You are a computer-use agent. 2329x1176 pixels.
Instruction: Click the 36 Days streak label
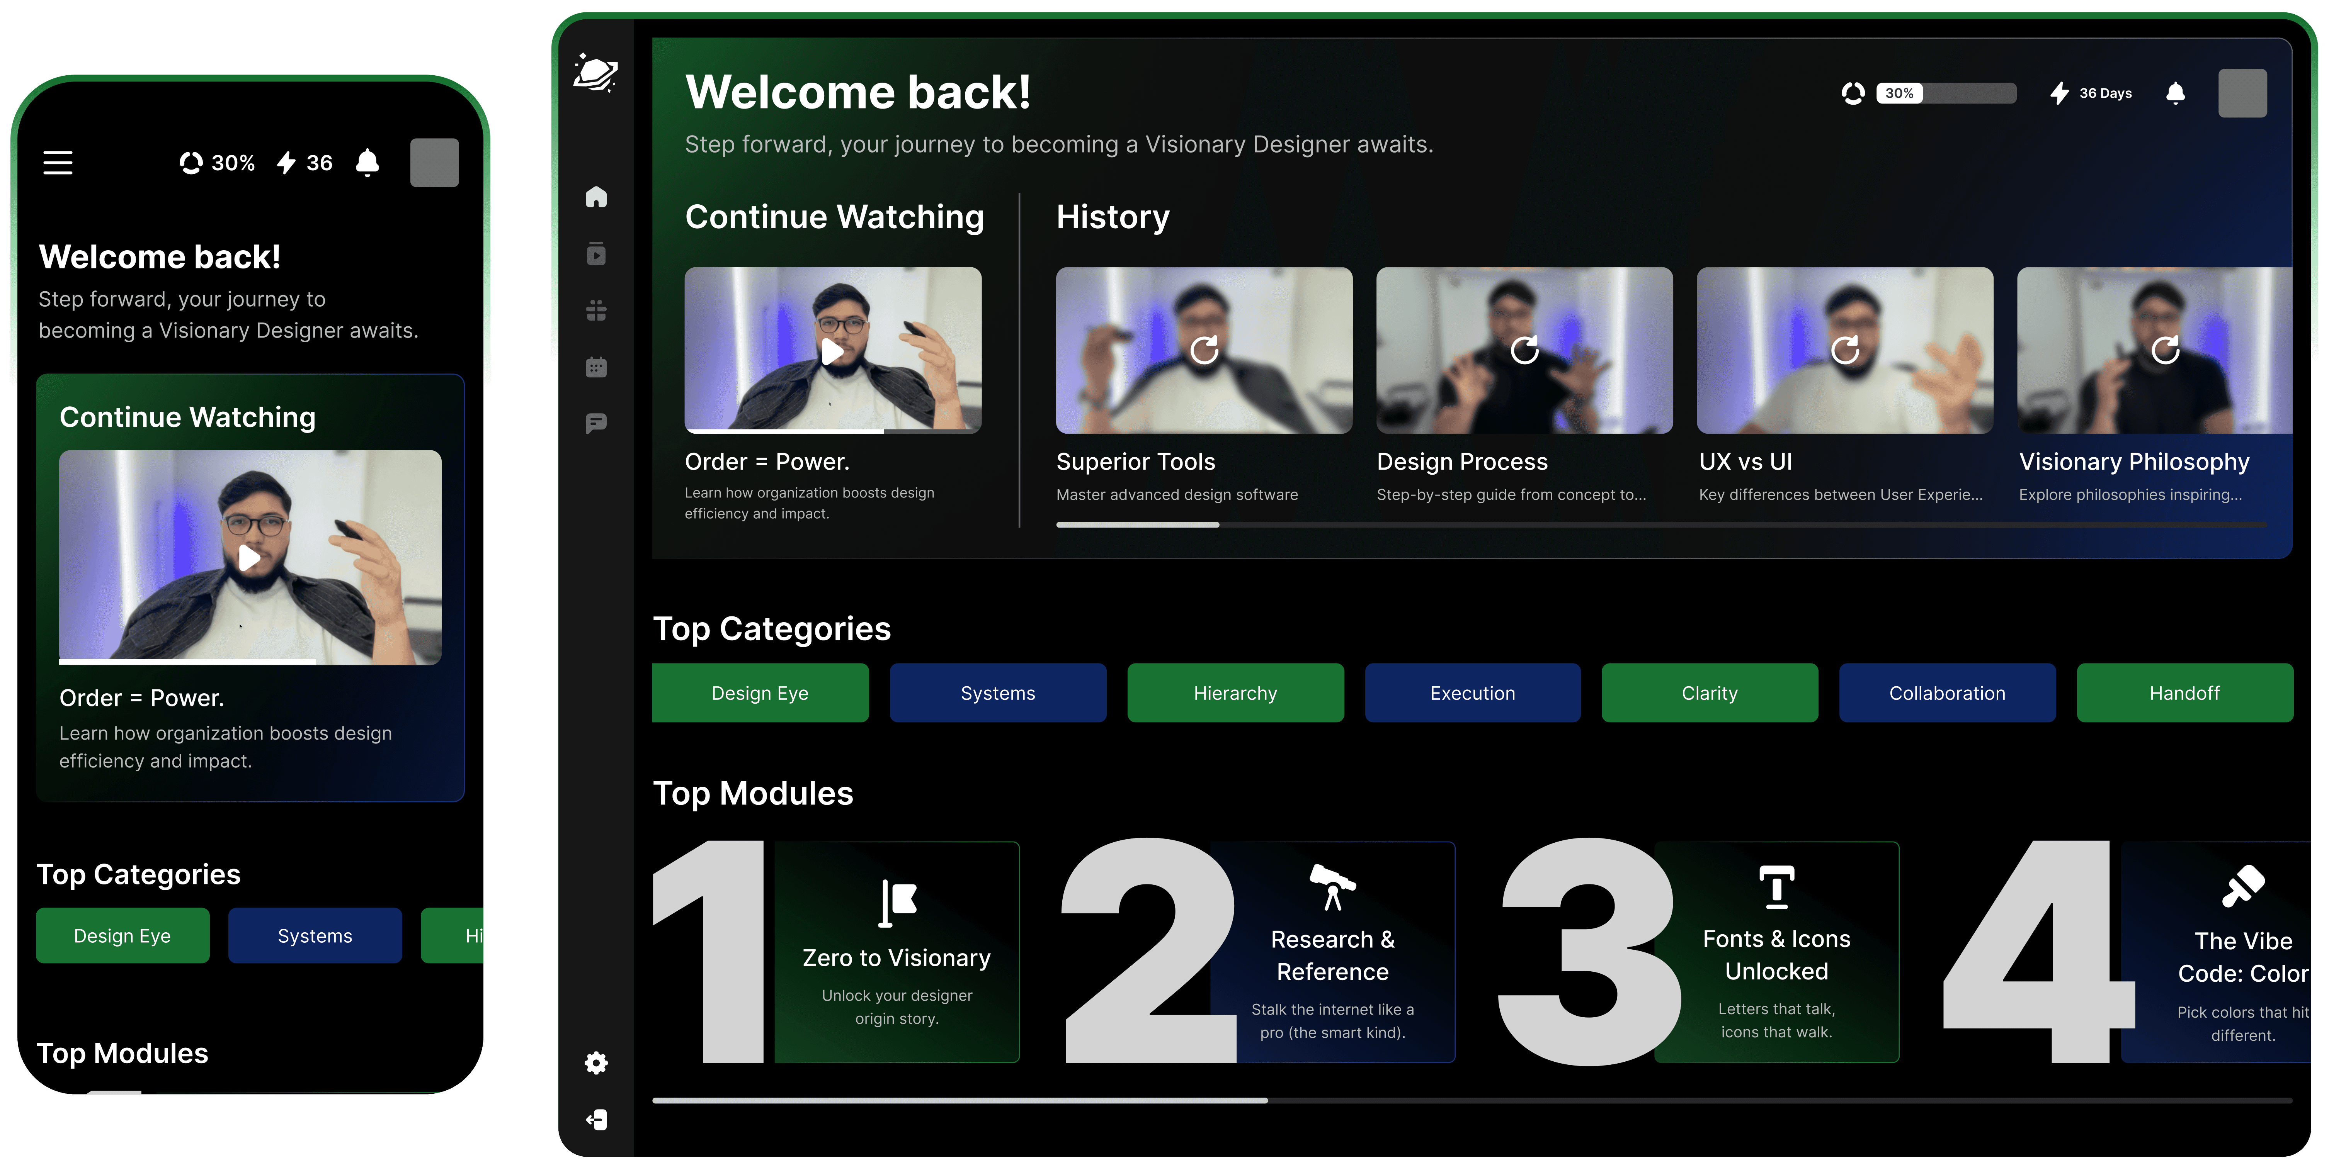click(2105, 93)
